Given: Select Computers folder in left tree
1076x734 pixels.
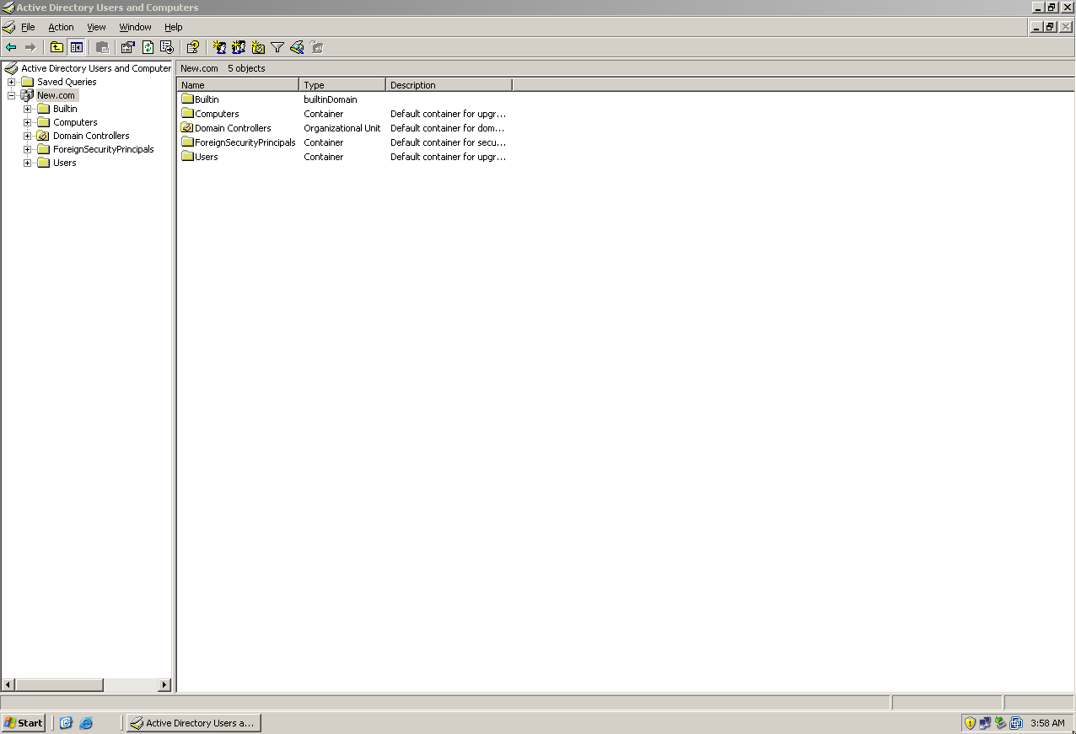Looking at the screenshot, I should click(75, 122).
